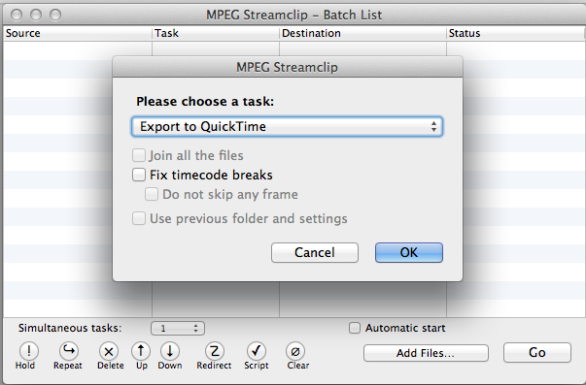Image resolution: width=586 pixels, height=385 pixels.
Task: Start batch processing with Go button
Action: pos(537,353)
